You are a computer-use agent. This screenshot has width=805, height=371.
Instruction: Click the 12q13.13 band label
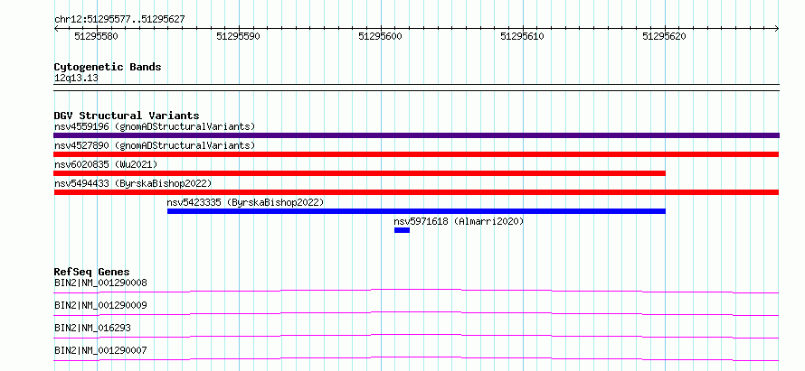coord(76,79)
